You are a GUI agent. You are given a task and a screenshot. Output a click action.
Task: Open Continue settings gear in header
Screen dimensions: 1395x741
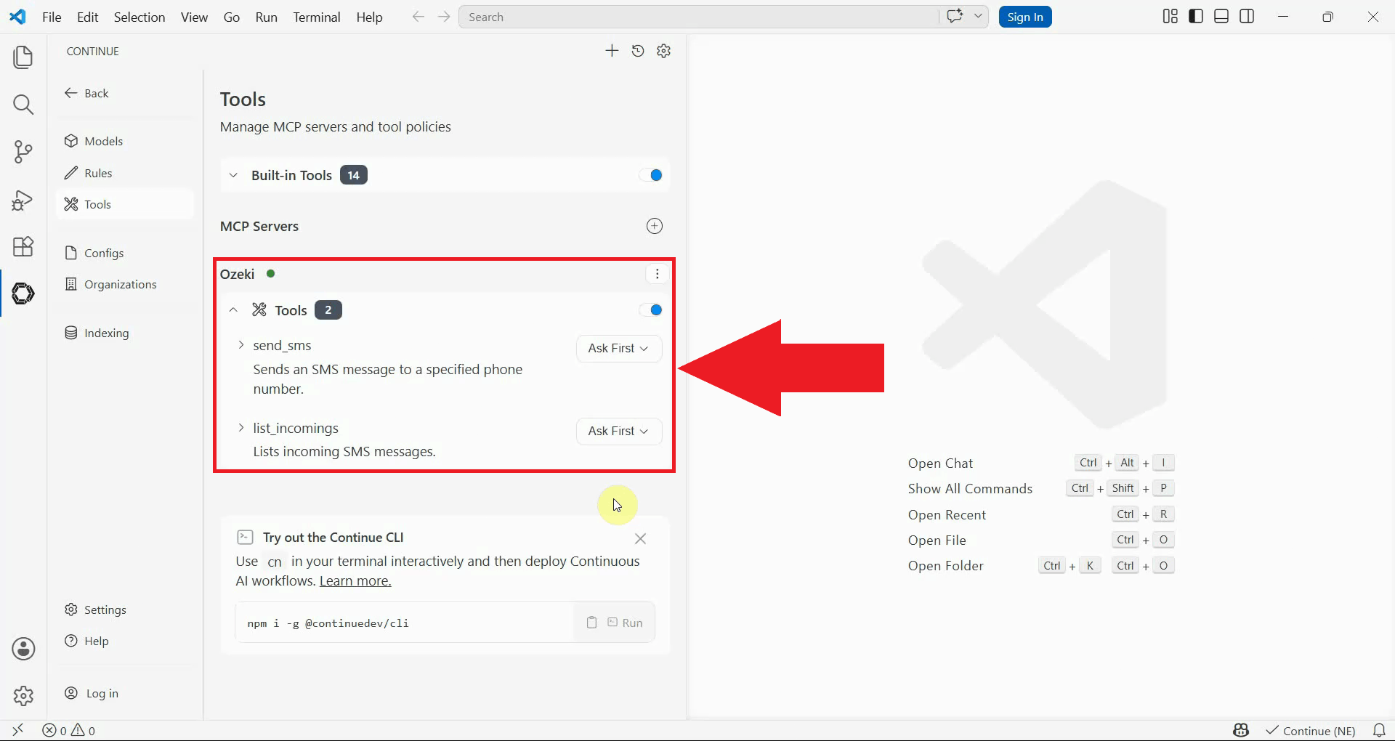pyautogui.click(x=663, y=51)
